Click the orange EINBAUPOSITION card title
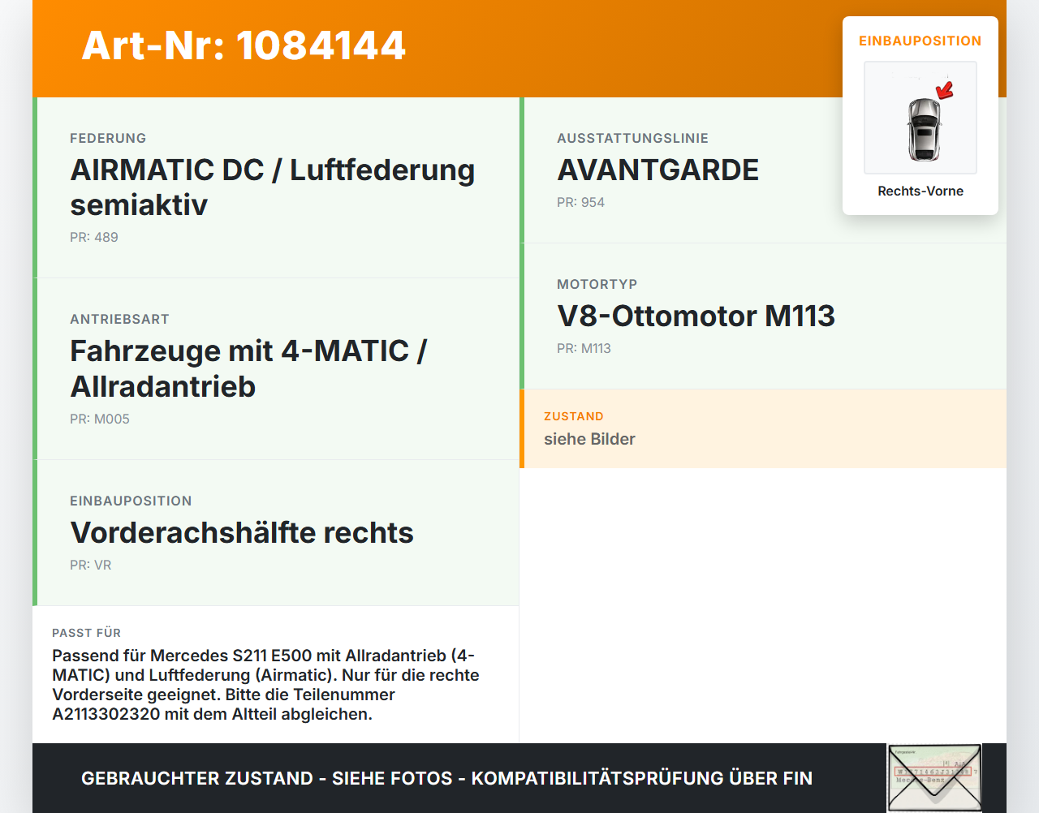Screen dimensions: 1039x813 920,41
